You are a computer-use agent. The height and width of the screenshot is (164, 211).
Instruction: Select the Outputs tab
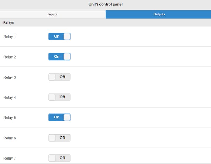[x=158, y=14]
